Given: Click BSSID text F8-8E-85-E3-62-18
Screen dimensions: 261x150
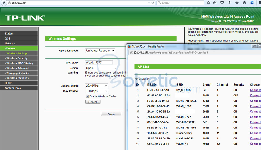Looking at the screenshot, I should (158, 90).
